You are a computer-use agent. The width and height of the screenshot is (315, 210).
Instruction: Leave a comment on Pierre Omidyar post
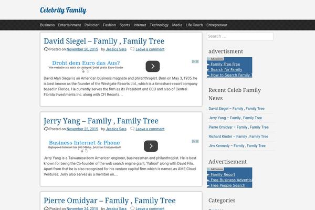150,208
